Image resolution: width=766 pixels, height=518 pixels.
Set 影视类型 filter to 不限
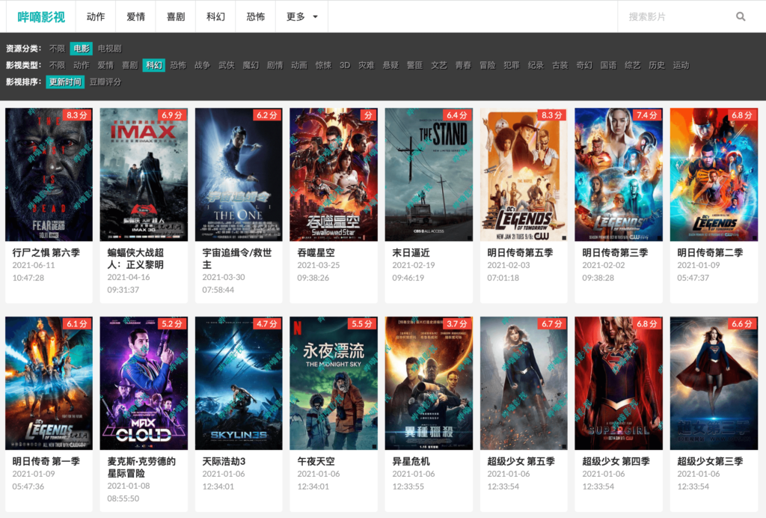[57, 65]
